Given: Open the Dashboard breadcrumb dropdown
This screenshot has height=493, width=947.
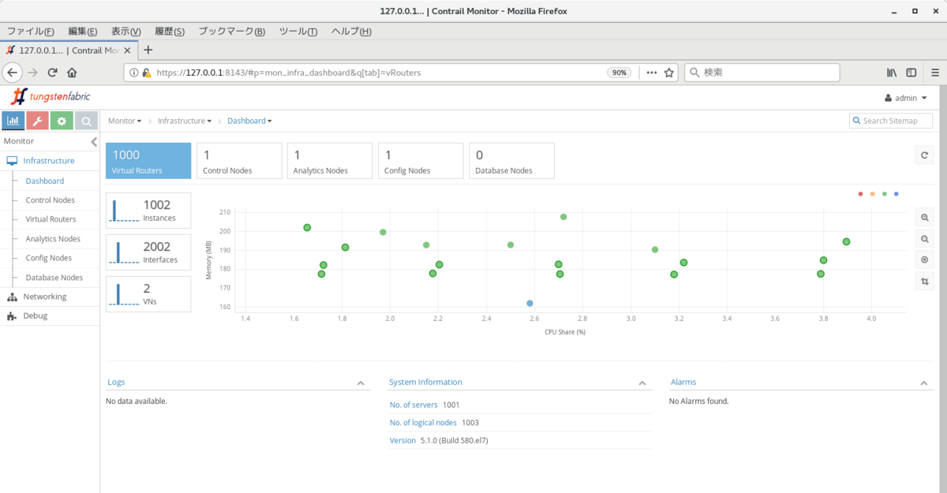Looking at the screenshot, I should click(249, 121).
